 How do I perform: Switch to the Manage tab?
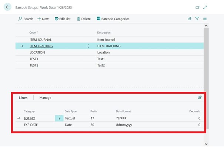[x=45, y=98]
